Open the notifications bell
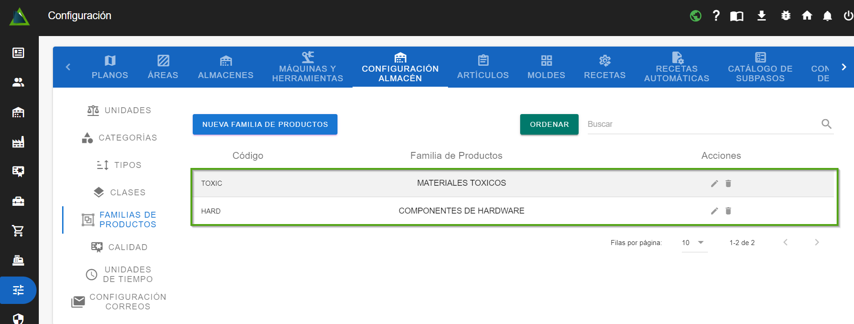 827,16
